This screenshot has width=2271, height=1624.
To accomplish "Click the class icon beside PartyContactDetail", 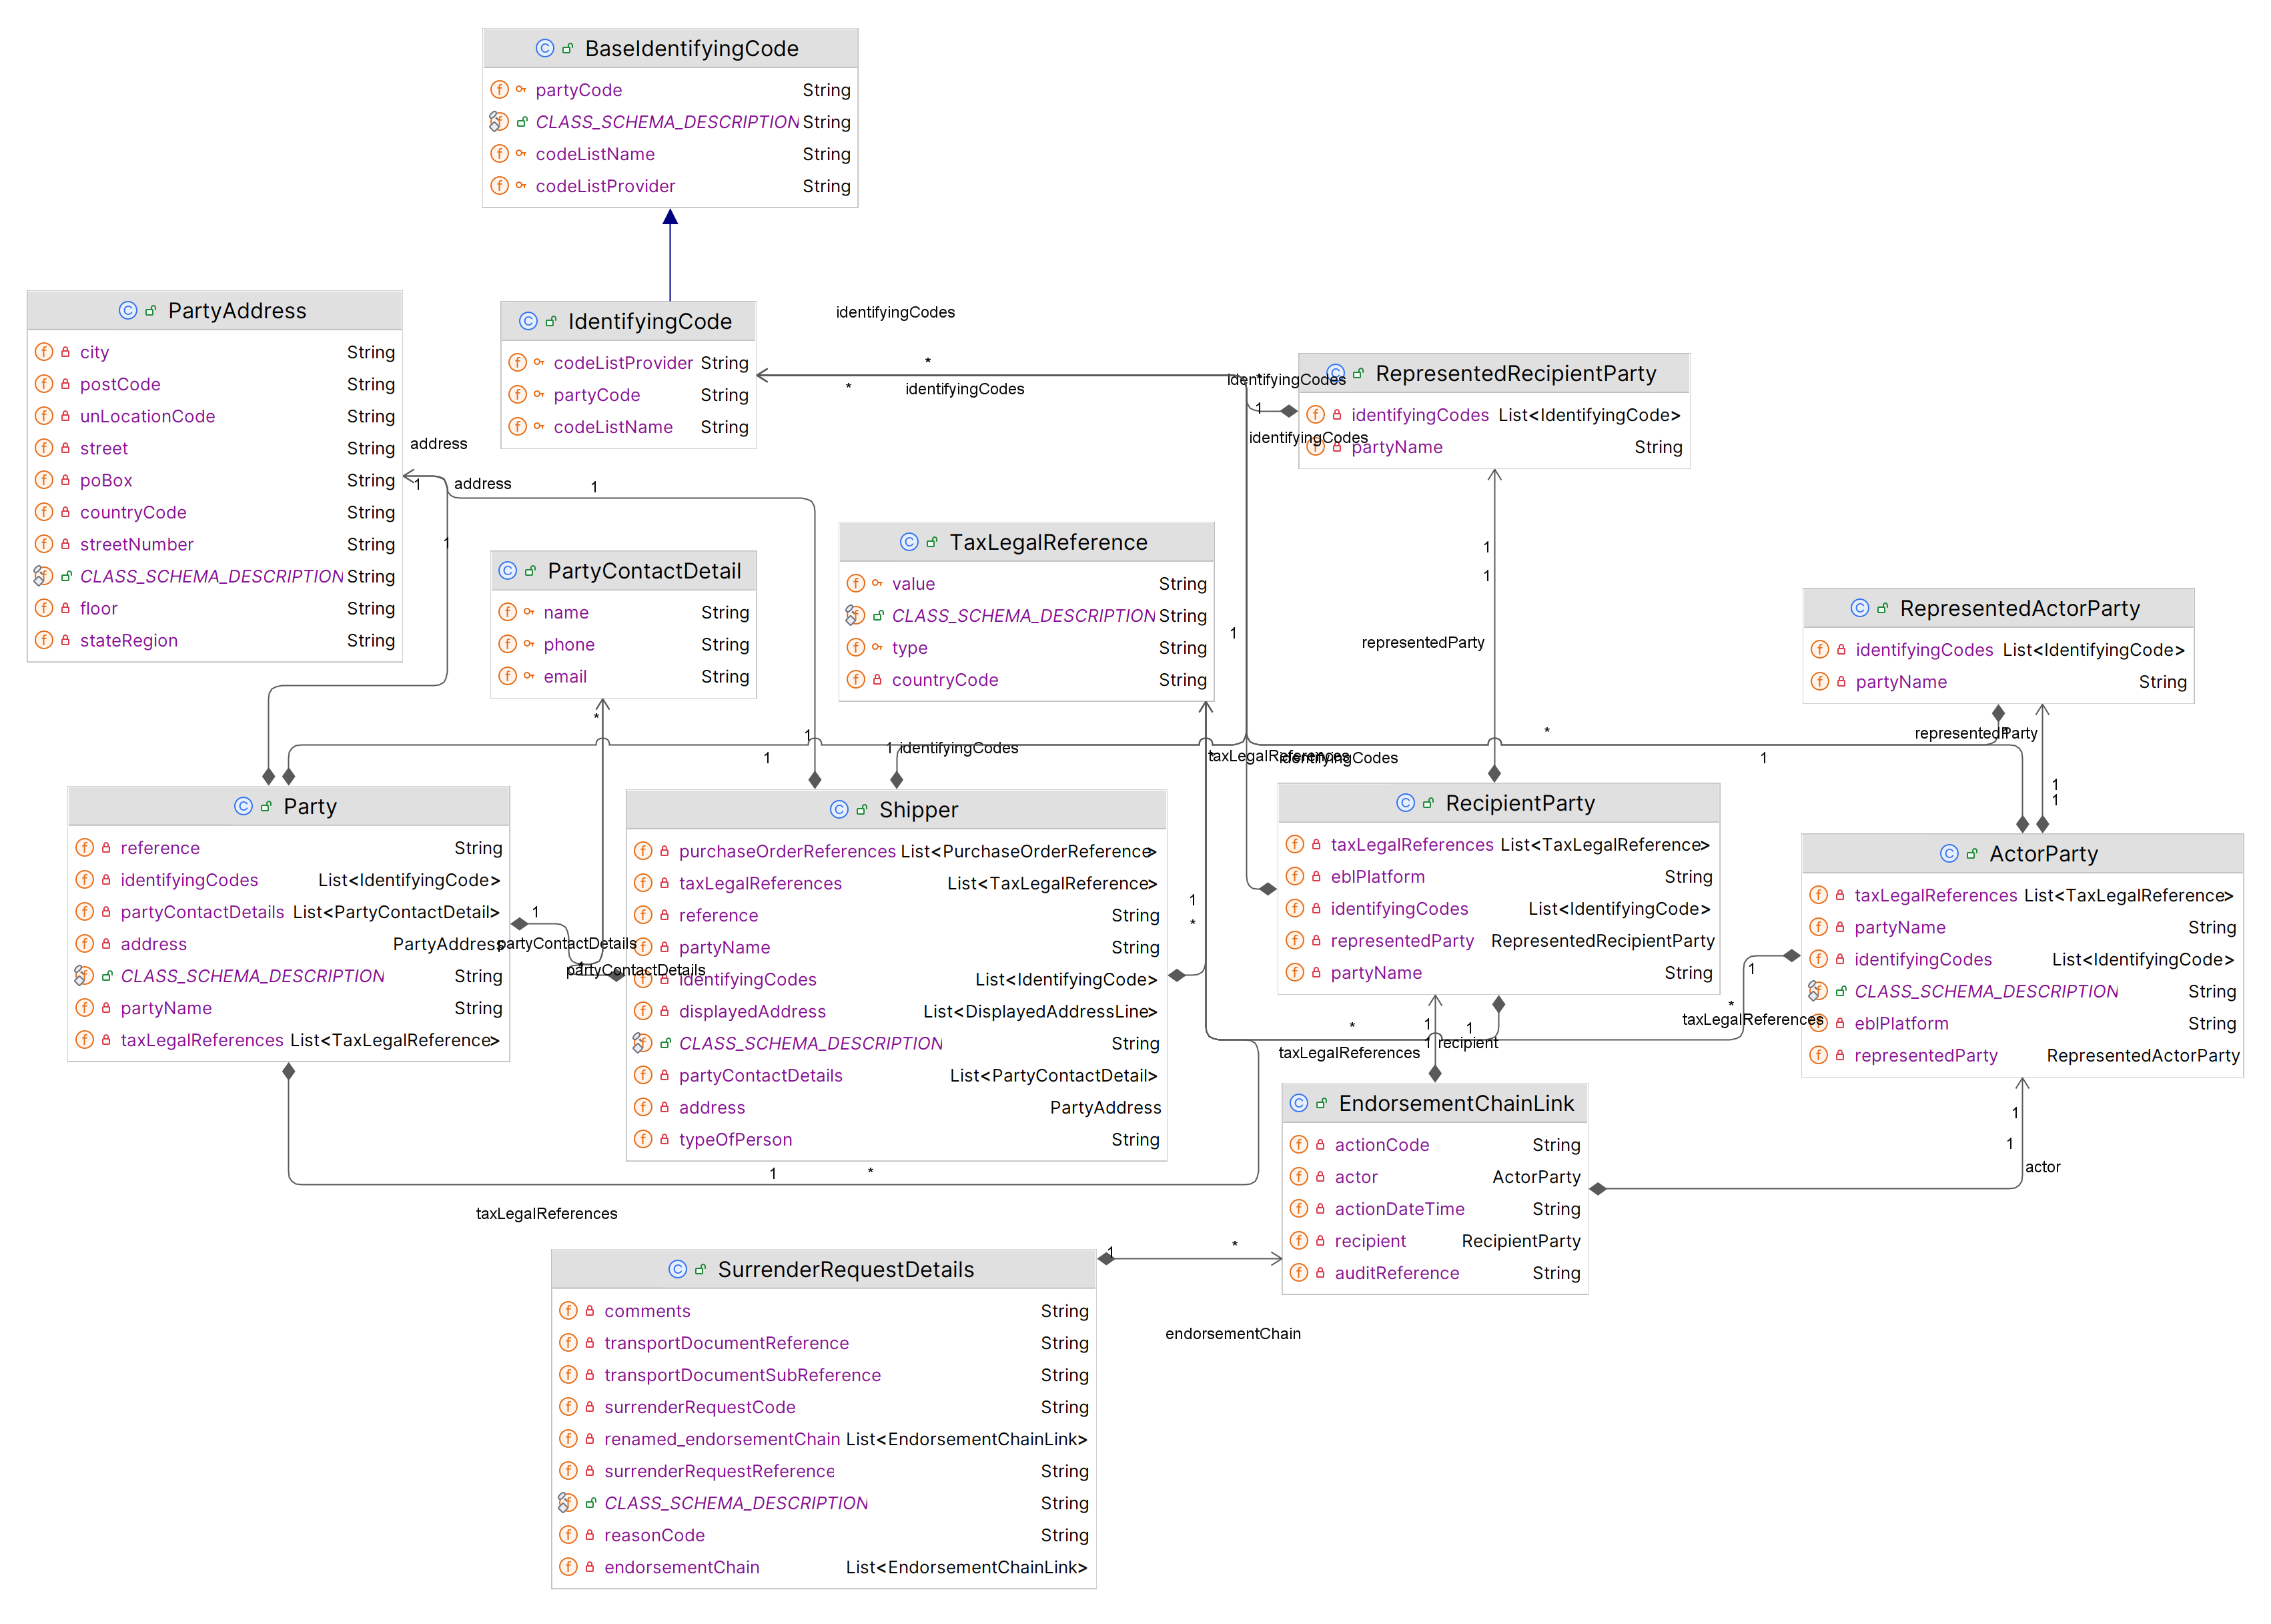I will pyautogui.click(x=507, y=571).
